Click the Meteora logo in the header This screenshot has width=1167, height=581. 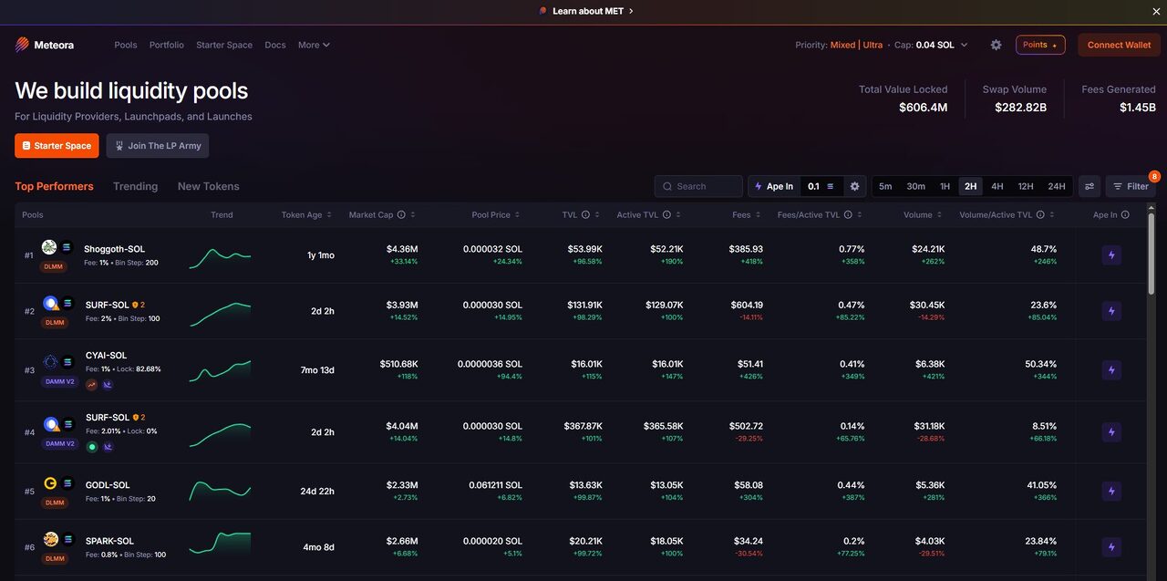45,45
